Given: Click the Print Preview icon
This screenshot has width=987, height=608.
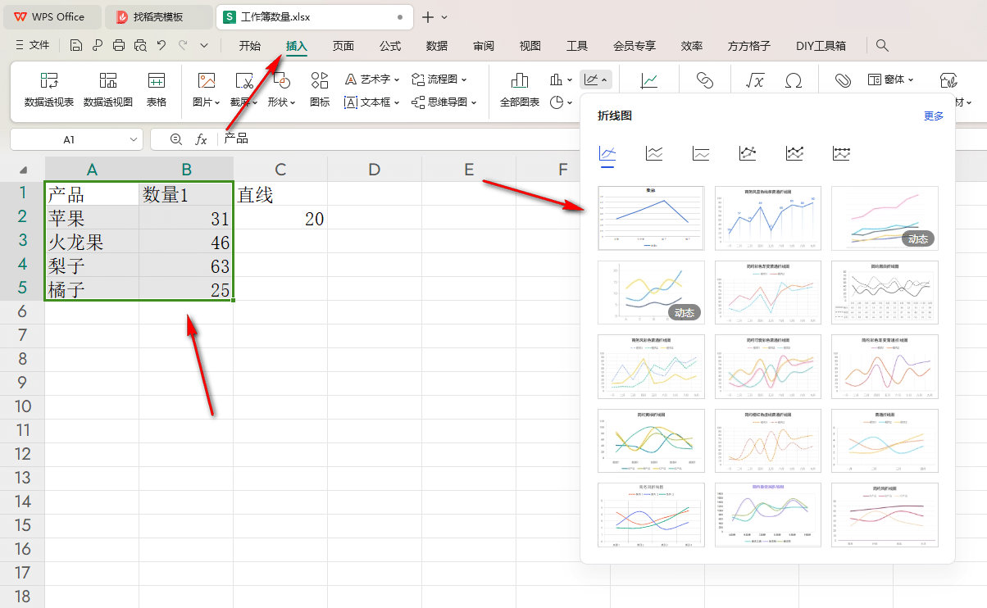Looking at the screenshot, I should (x=140, y=46).
